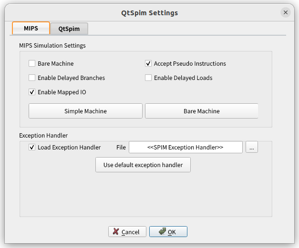Click the Simple Machine button
The width and height of the screenshot is (299, 248).
coord(85,111)
